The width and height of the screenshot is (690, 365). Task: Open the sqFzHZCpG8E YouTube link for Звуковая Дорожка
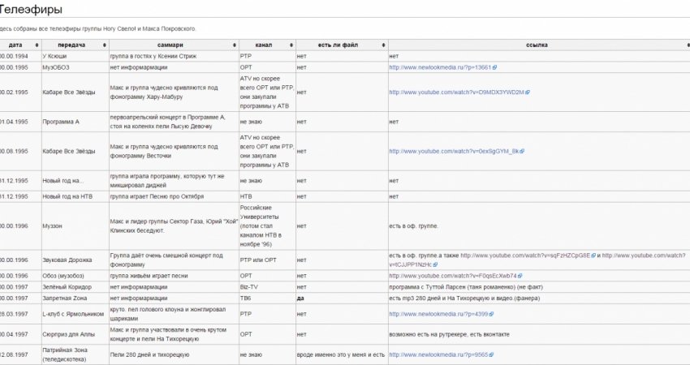[528, 255]
